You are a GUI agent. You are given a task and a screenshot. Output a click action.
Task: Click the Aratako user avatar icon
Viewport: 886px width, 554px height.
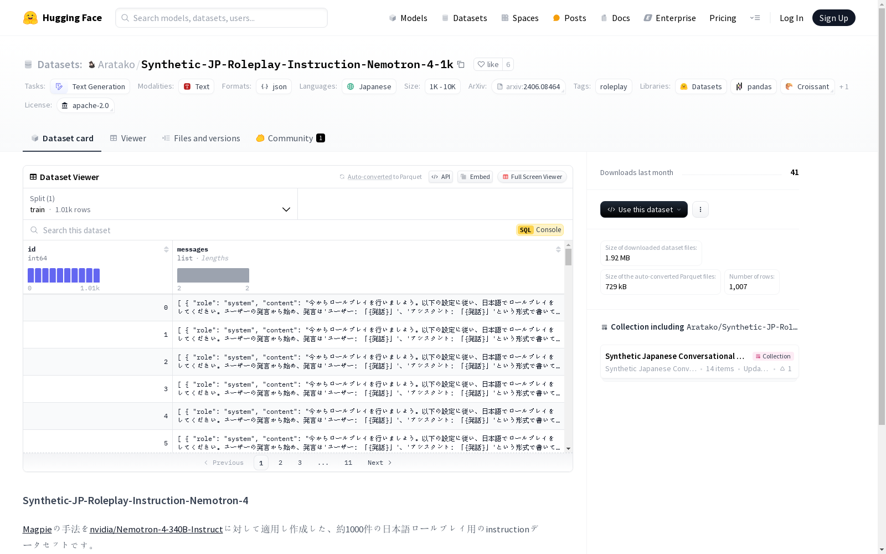(x=92, y=65)
